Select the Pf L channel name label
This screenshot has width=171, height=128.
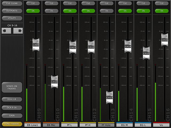(x=69, y=125)
